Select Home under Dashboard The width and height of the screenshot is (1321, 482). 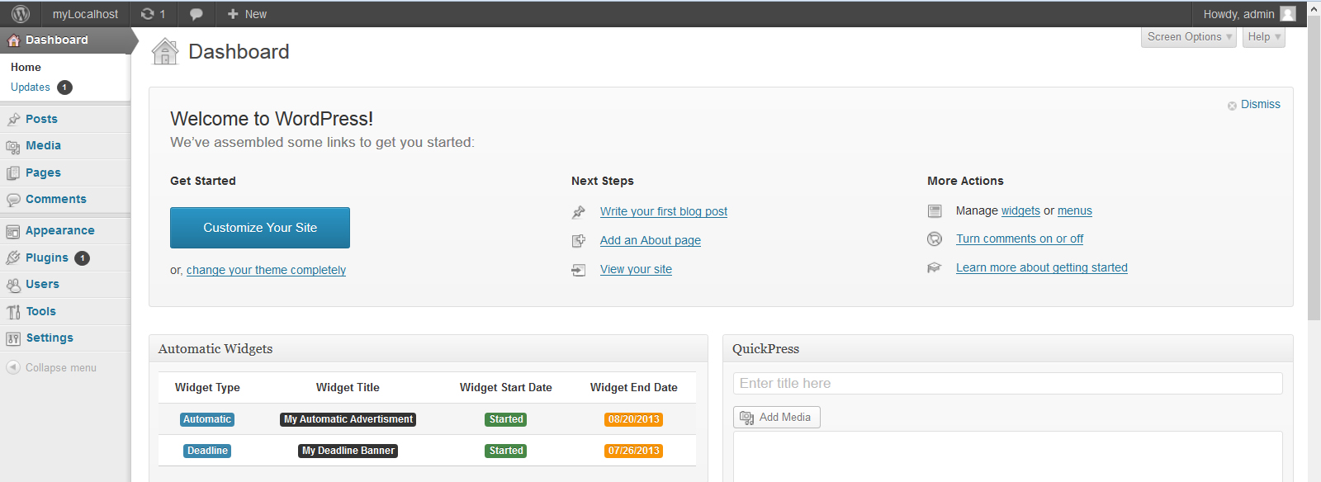point(26,67)
